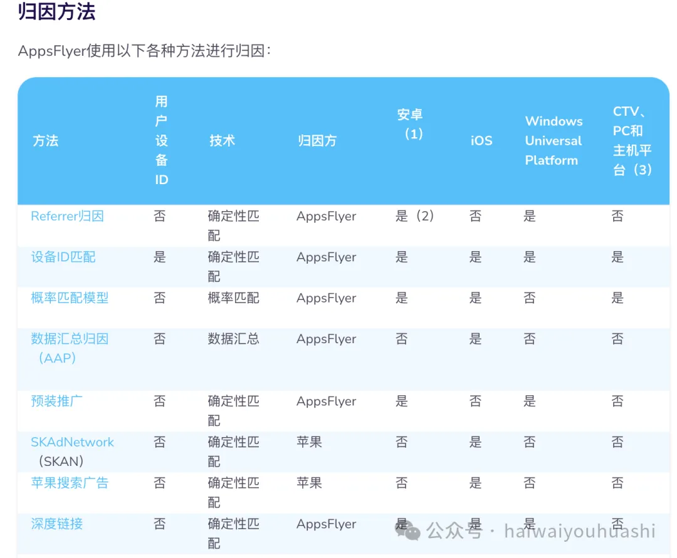The width and height of the screenshot is (677, 558).
Task: Click the 用户设备ID column header
Action: [x=162, y=140]
